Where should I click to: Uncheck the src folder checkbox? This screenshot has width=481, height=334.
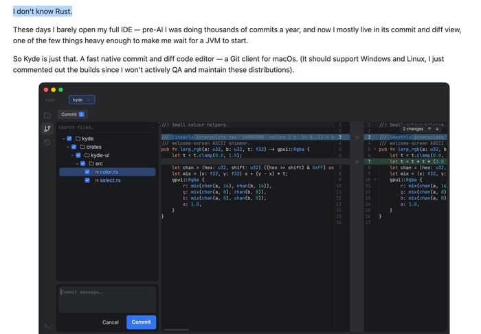coord(83,163)
